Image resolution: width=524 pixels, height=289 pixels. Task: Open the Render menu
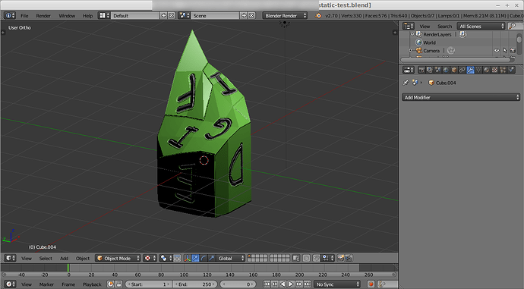click(x=43, y=16)
